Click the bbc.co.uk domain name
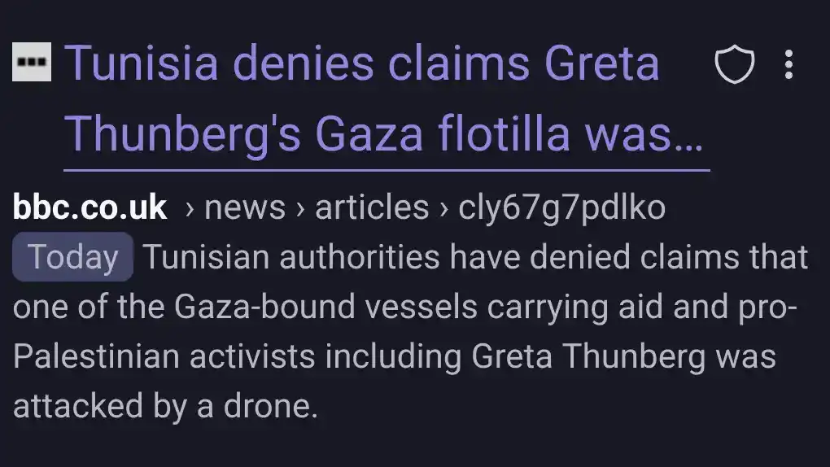 [90, 208]
